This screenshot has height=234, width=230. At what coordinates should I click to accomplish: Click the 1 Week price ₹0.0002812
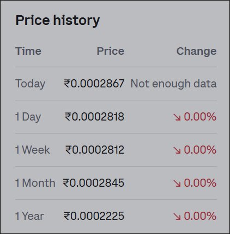pos(95,150)
